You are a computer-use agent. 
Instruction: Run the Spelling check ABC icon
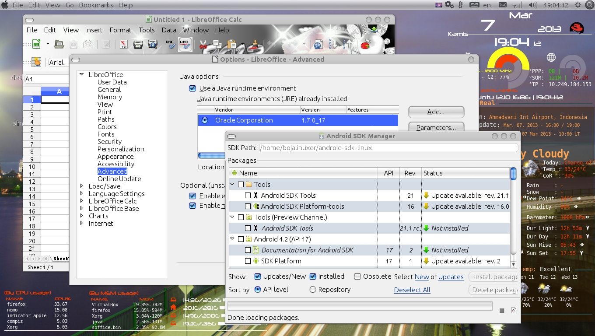point(170,44)
